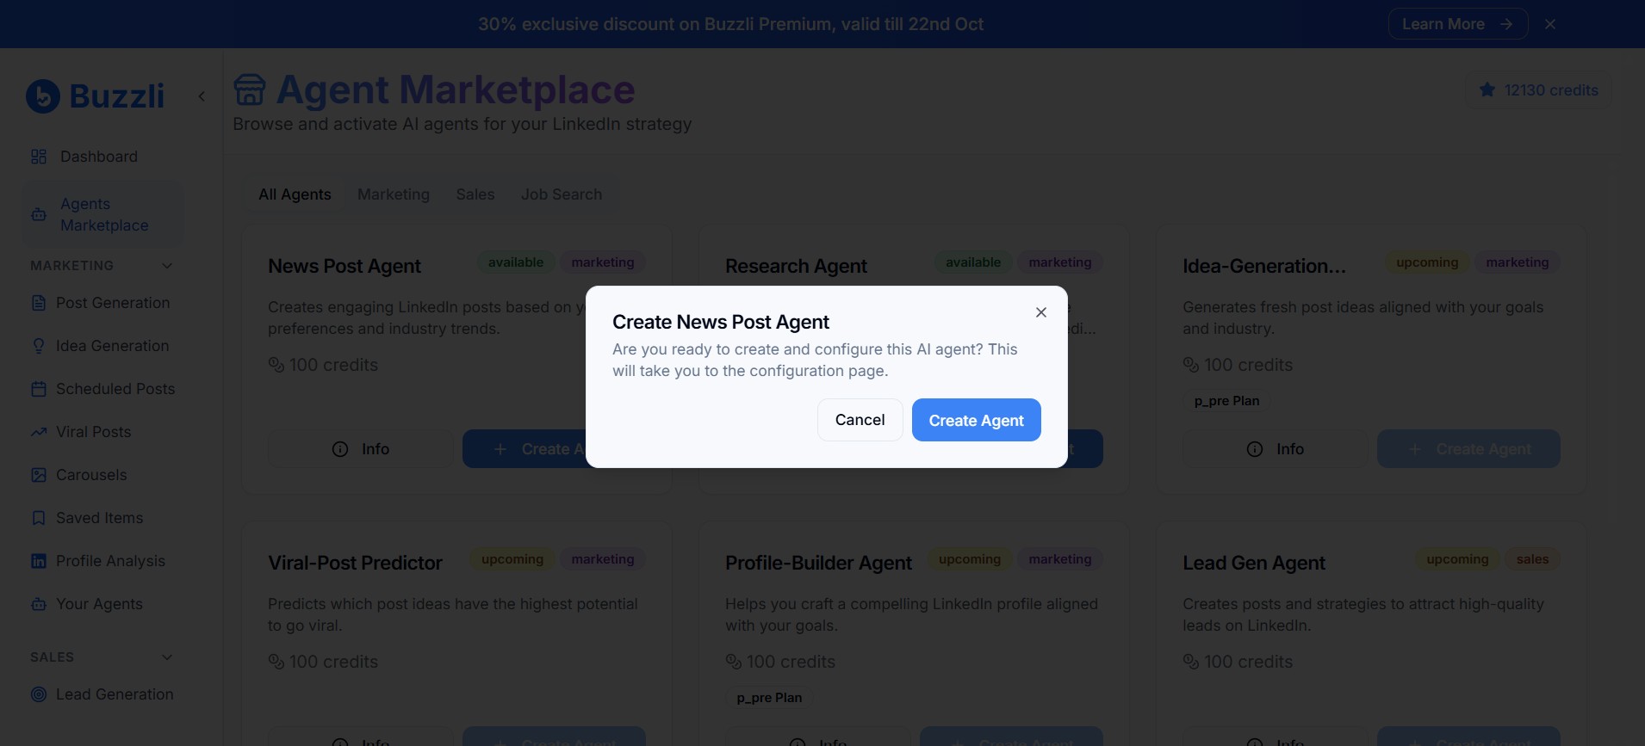This screenshot has height=746, width=1645.
Task: Click the Viral Posts trend icon
Action: point(38,432)
